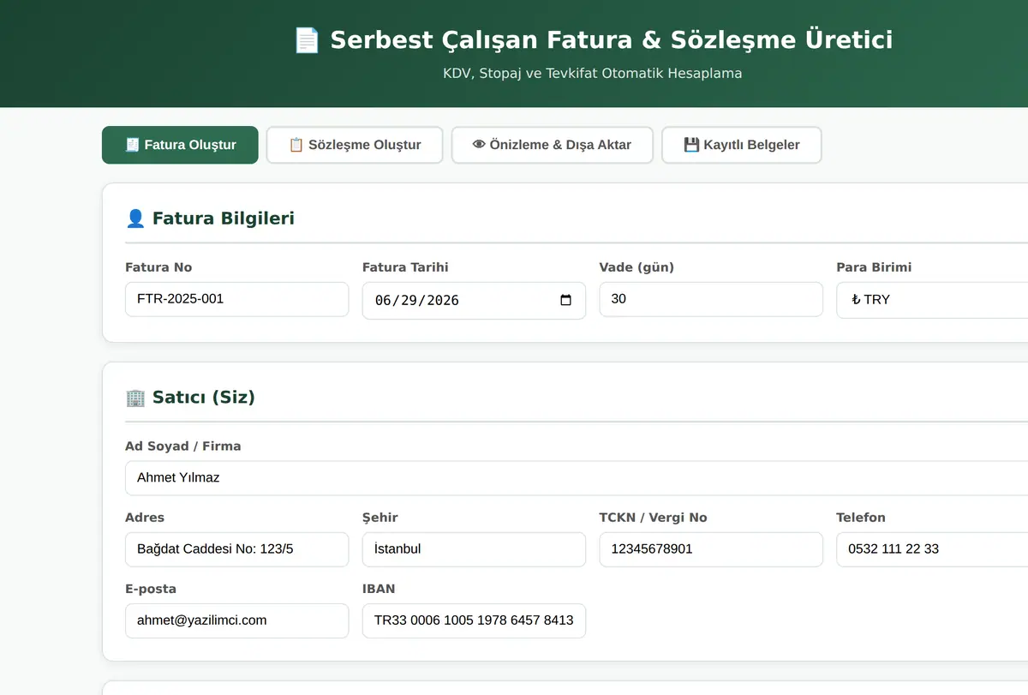
Task: Click the Fatura No input field
Action: (x=237, y=299)
